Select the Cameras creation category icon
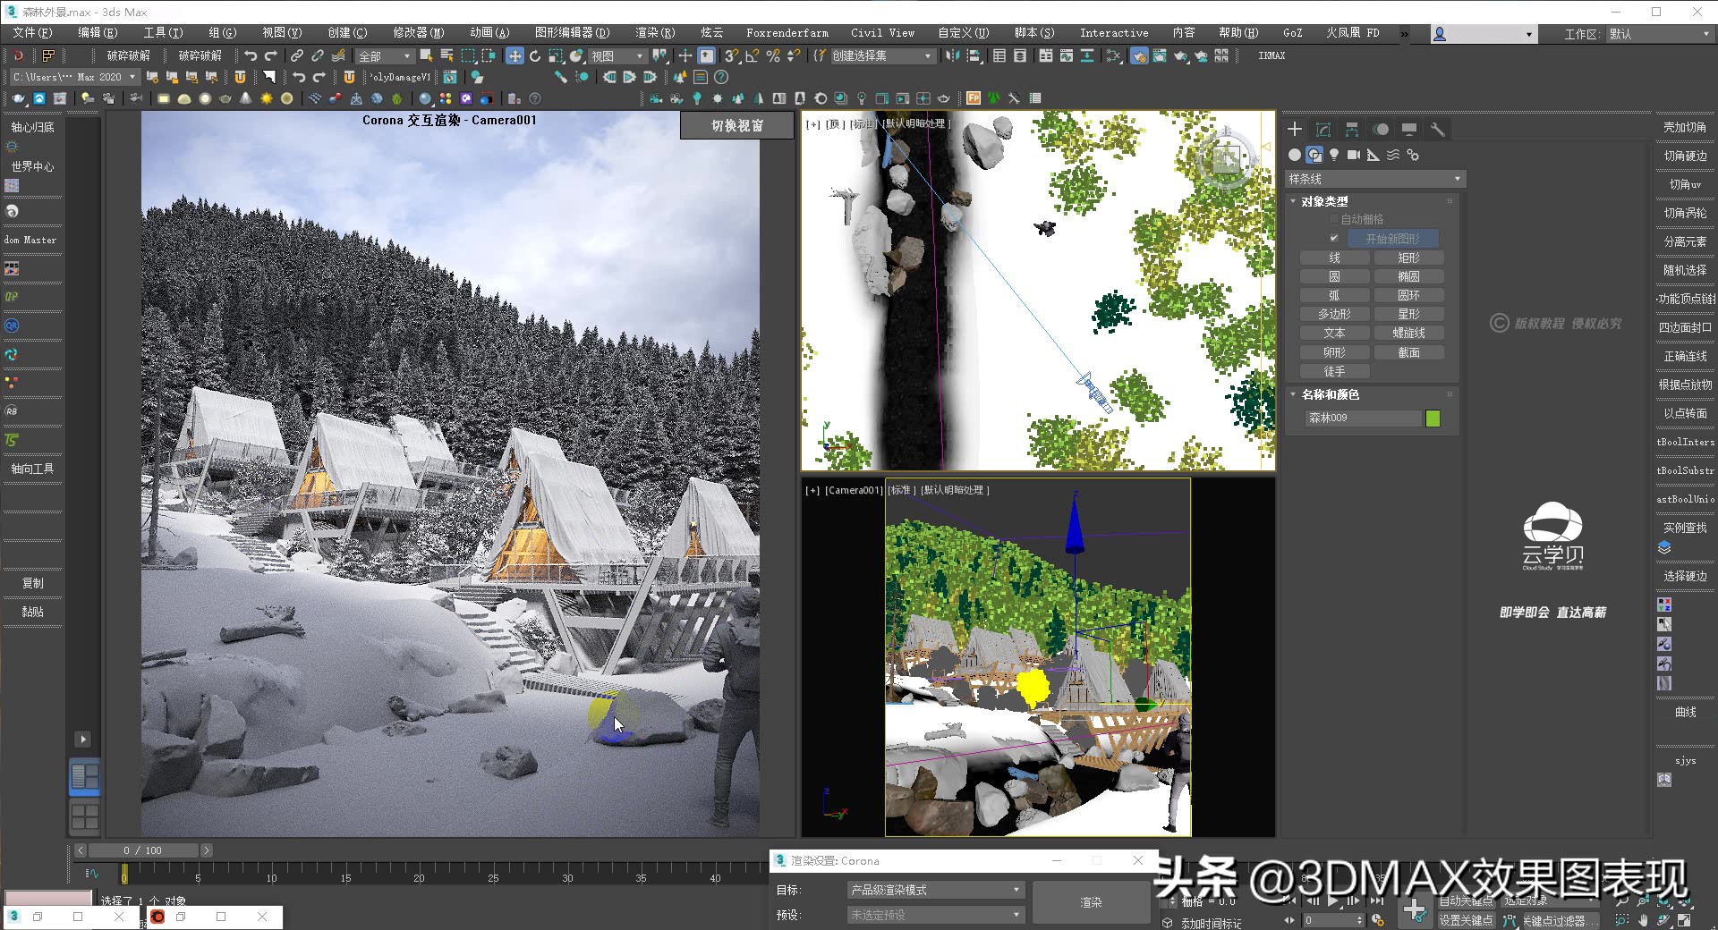 tap(1354, 155)
